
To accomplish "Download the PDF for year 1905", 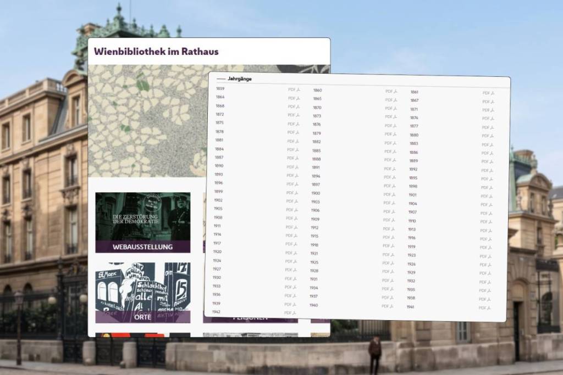I will [x=292, y=210].
